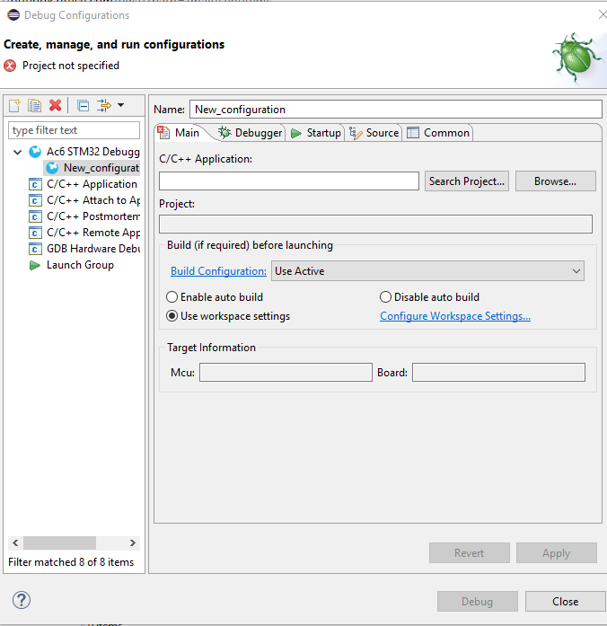
Task: Click the C/C++ Application input field
Action: pyautogui.click(x=288, y=181)
